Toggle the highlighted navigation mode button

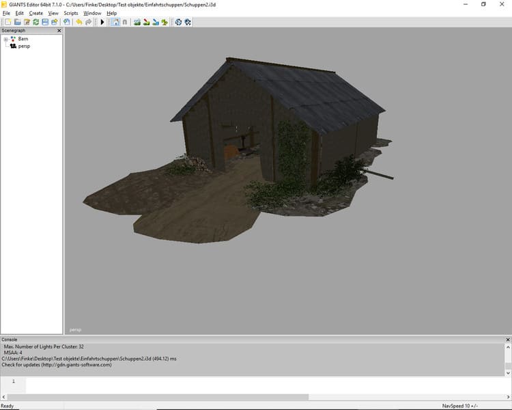point(115,23)
